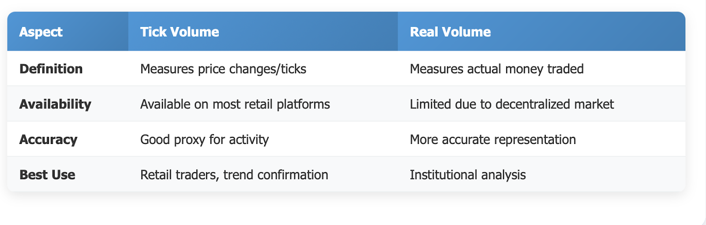The image size is (706, 225).
Task: Select the Definition row label
Action: 51,69
